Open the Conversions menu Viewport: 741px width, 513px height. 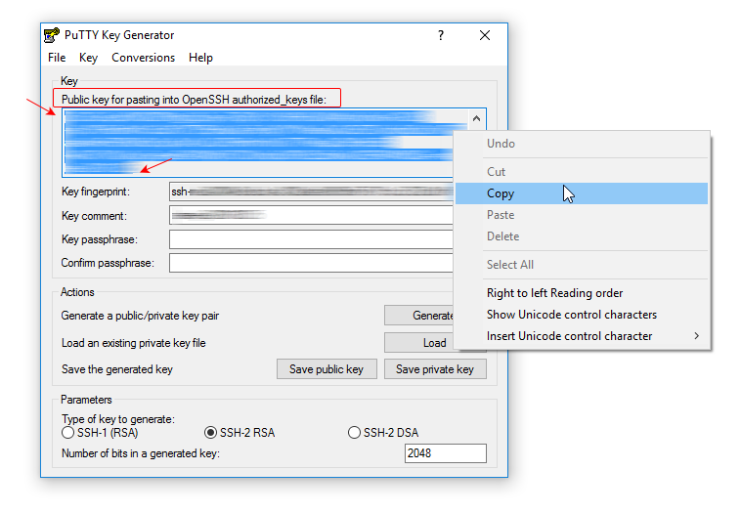143,58
